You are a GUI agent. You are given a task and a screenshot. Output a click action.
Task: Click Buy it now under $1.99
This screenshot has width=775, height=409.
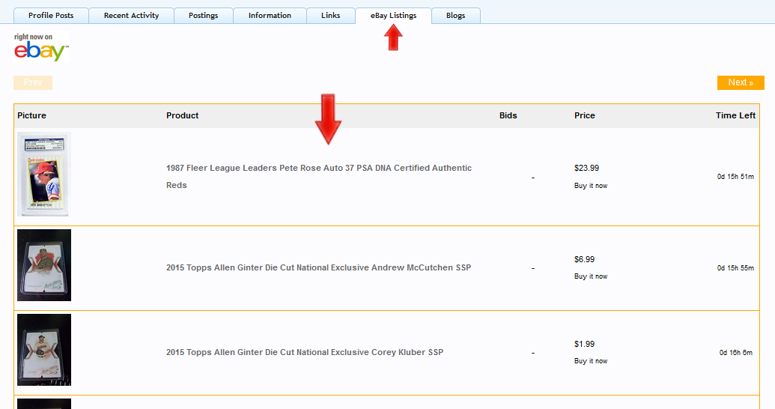coord(591,360)
